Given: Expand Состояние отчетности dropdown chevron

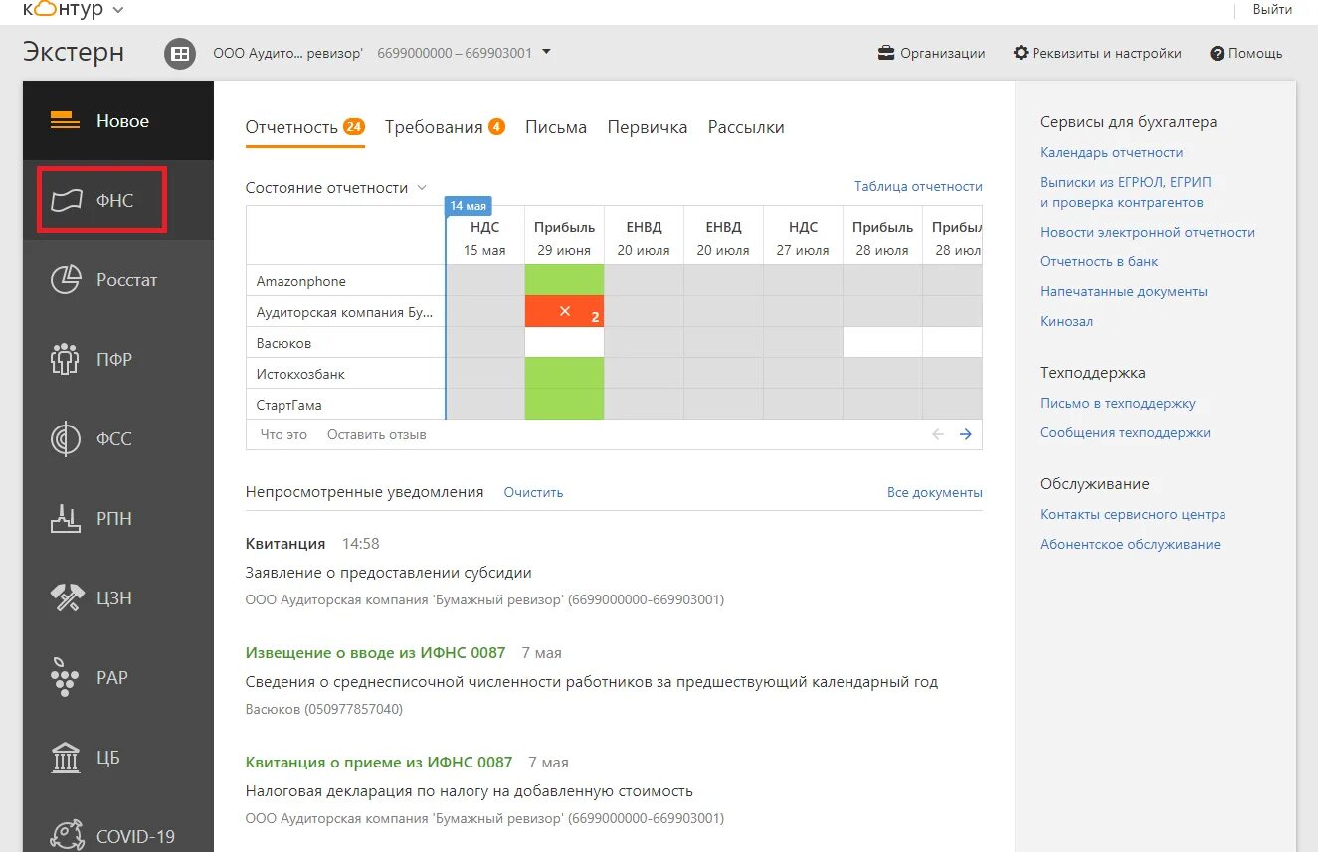Looking at the screenshot, I should click(x=422, y=187).
